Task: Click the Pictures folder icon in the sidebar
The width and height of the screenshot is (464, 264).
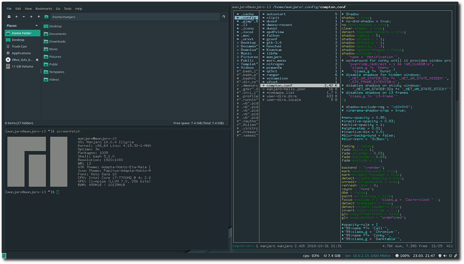Action: [46, 56]
